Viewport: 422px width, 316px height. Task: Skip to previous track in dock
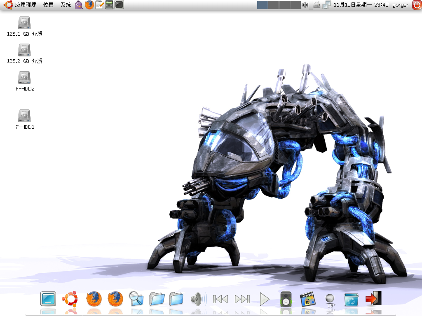coord(220,299)
